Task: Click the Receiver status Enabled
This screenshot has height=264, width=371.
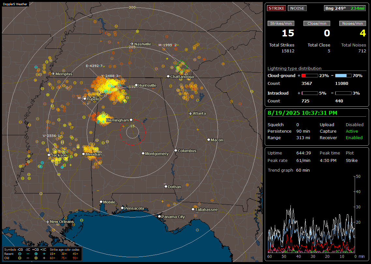Action: point(354,138)
